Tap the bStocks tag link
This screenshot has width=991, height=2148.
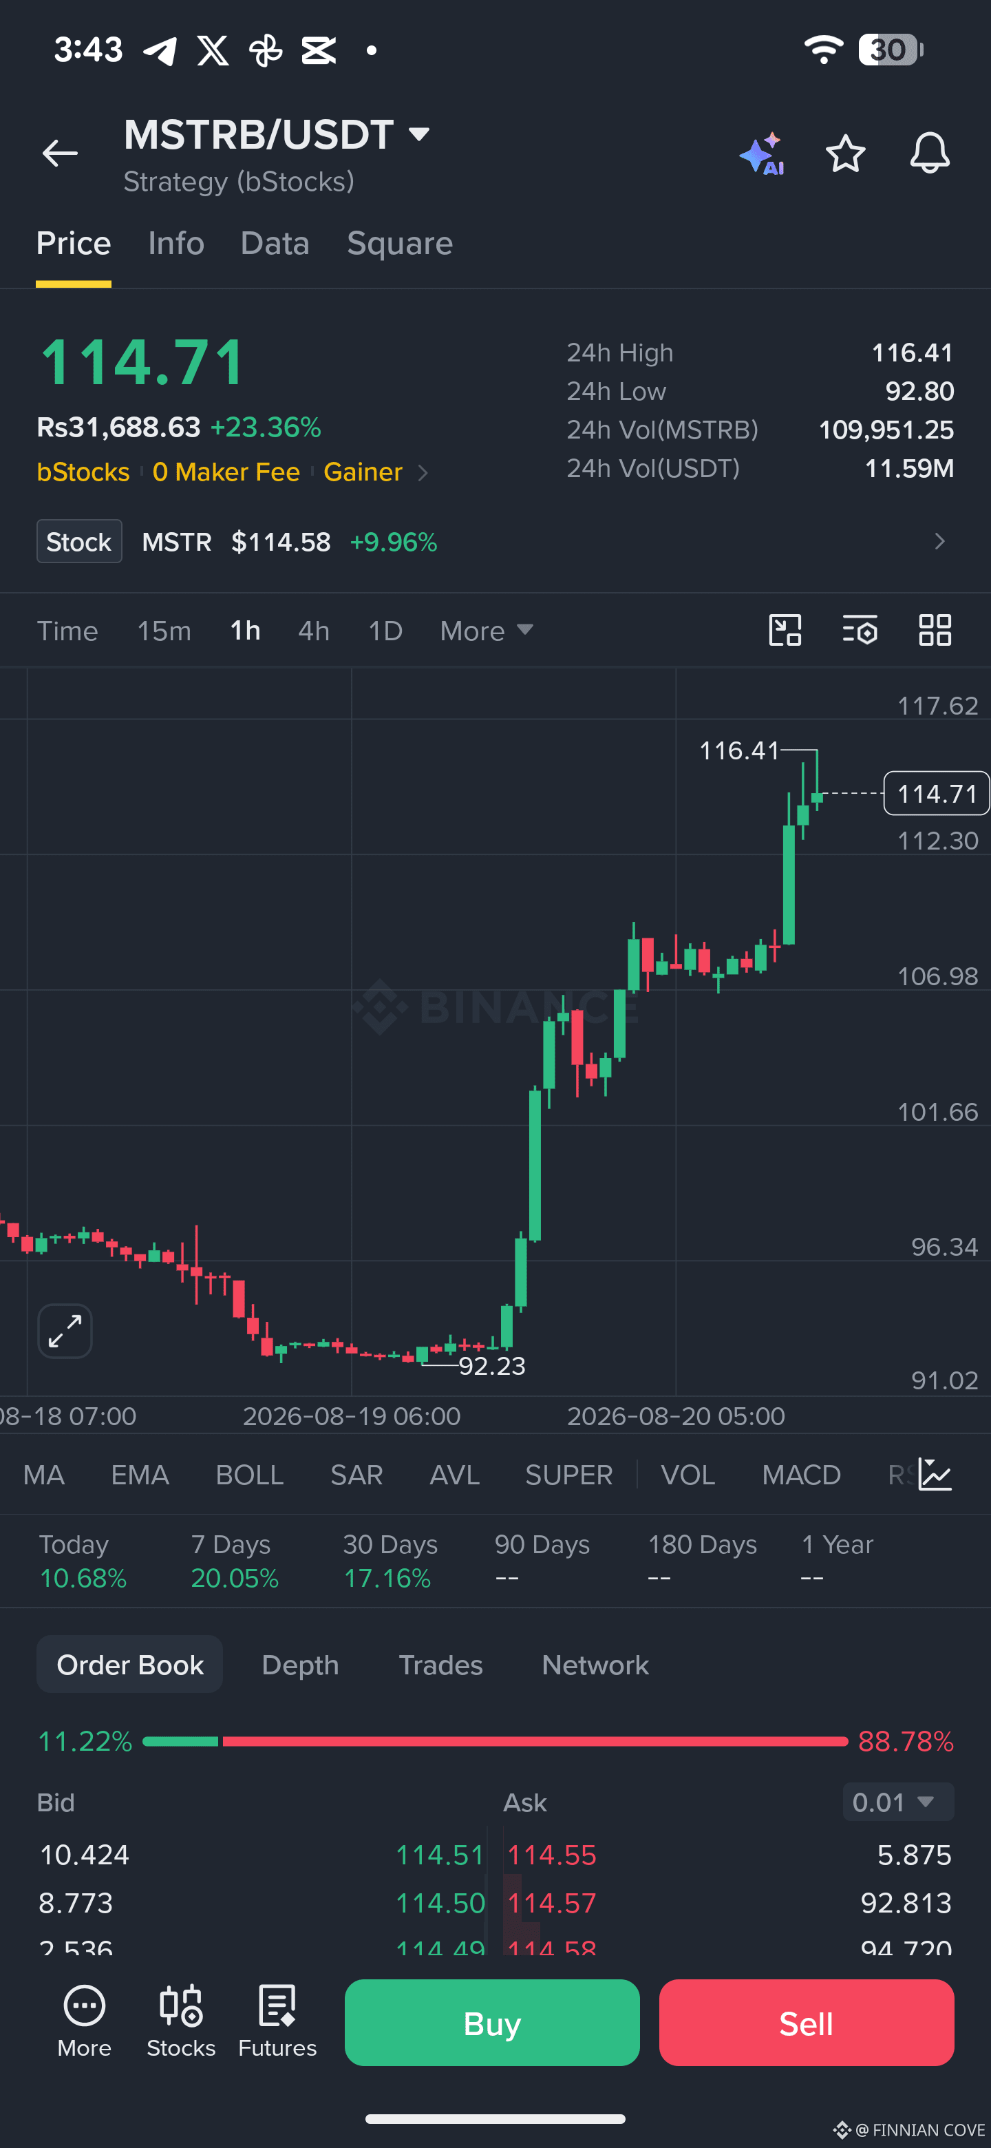pos(83,472)
